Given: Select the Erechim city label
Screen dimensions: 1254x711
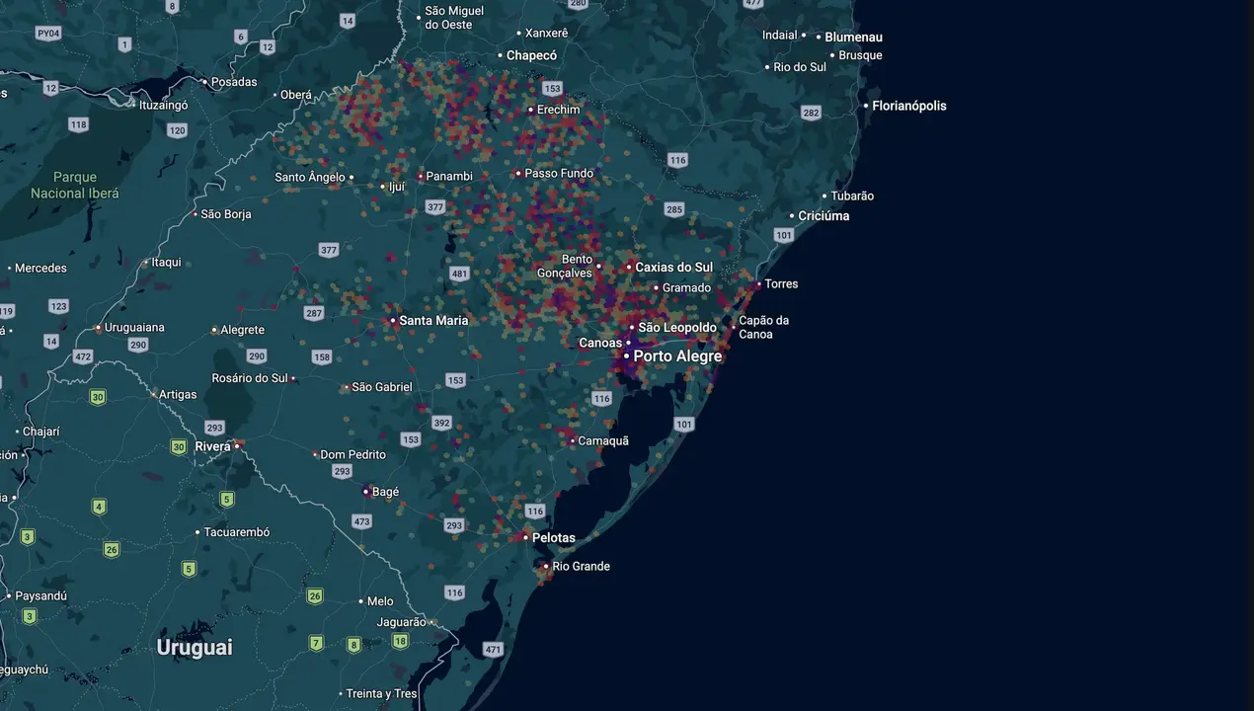Looking at the screenshot, I should [x=558, y=110].
